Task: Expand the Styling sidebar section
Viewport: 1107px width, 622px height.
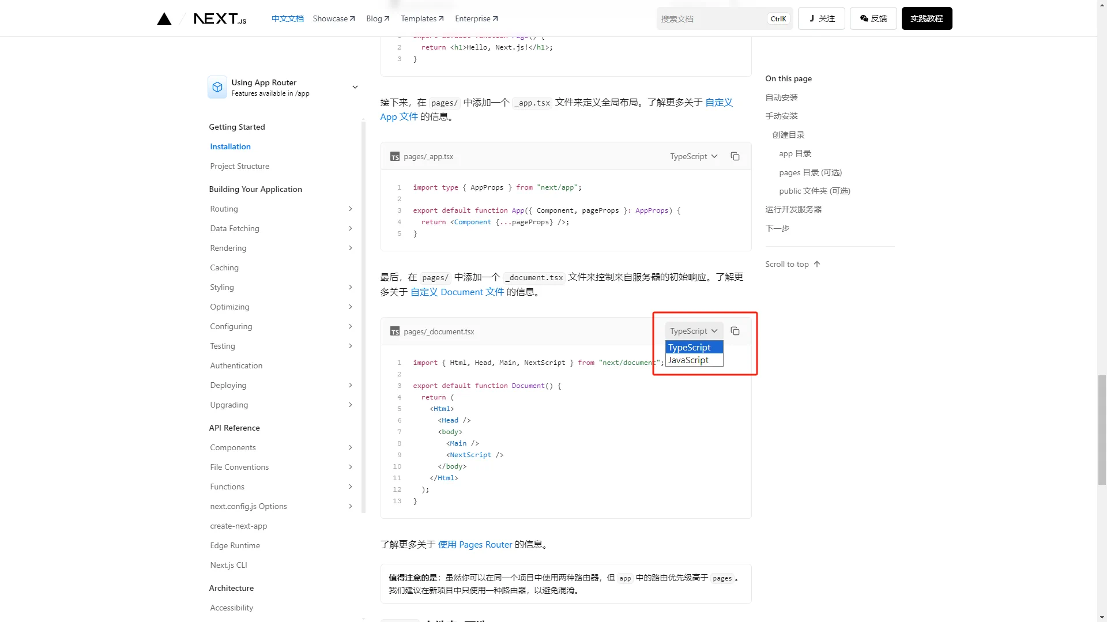Action: [350, 287]
